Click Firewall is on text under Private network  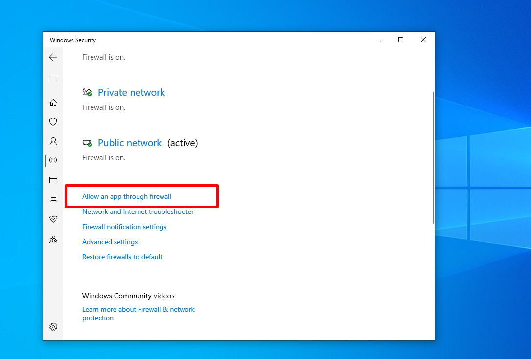point(104,107)
